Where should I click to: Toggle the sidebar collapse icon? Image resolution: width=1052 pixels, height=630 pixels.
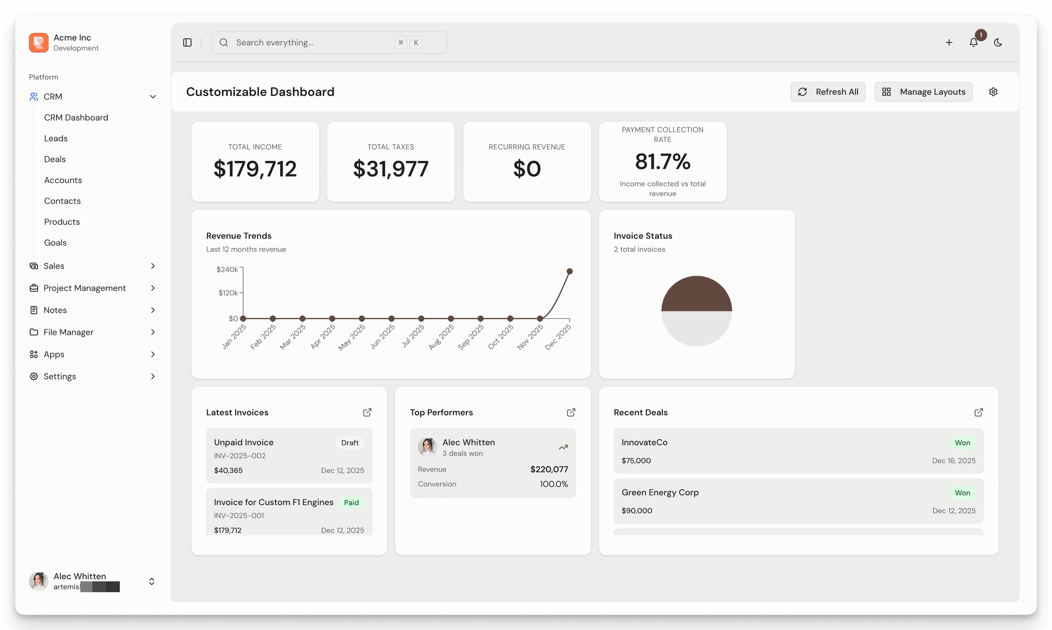click(x=187, y=42)
